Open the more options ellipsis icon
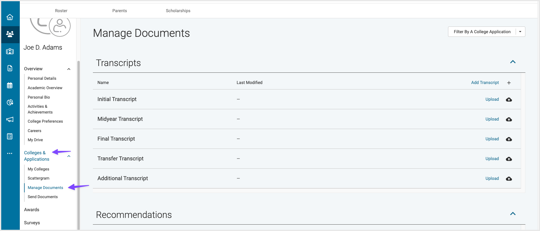540x231 pixels. pos(10,153)
